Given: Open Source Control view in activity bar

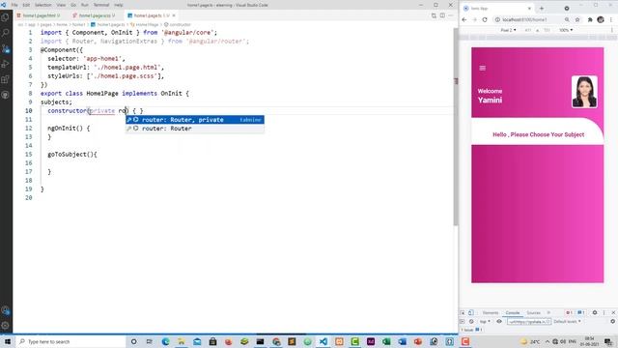Looking at the screenshot, I should 5,48.
